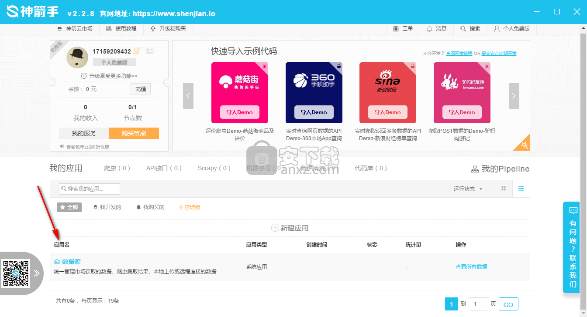
Task: Open 搜索 in top bar
Action: tap(470, 29)
